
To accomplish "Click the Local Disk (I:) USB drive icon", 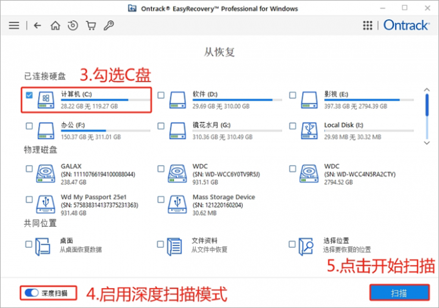I will tap(309, 129).
